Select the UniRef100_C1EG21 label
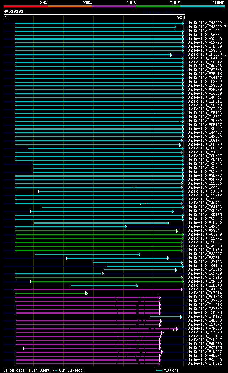 pos(204,242)
